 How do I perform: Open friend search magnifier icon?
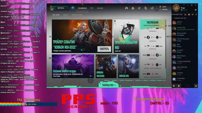point(196,15)
